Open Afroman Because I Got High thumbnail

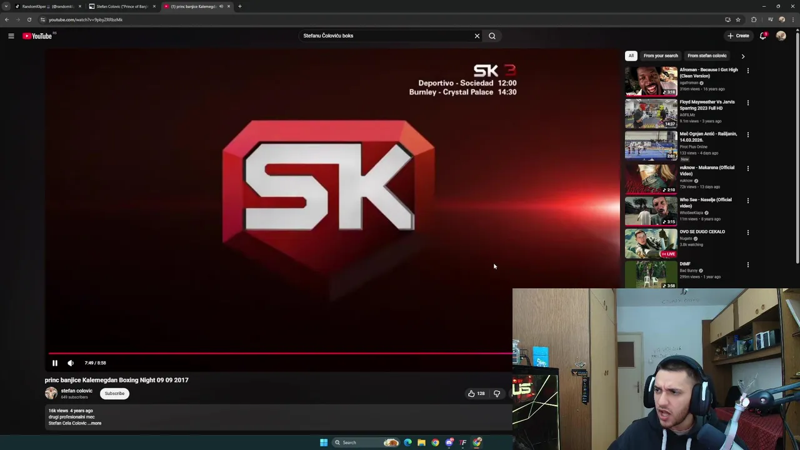click(651, 81)
